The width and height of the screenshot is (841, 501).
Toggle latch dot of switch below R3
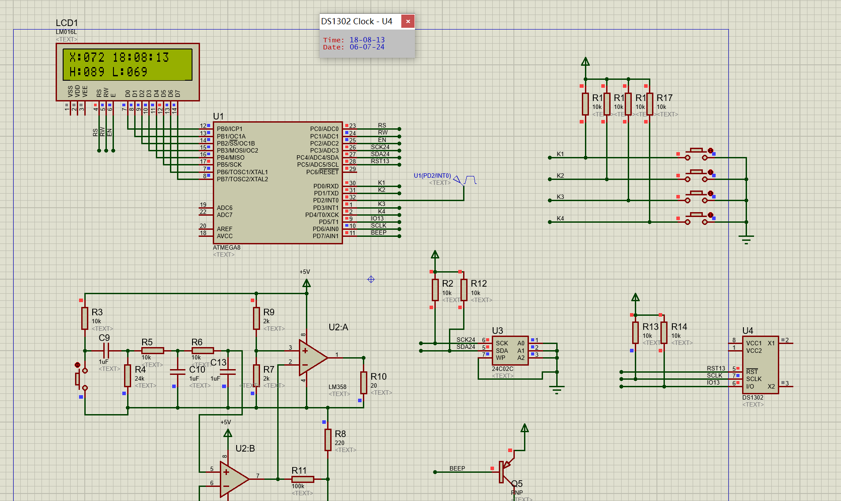coord(78,365)
